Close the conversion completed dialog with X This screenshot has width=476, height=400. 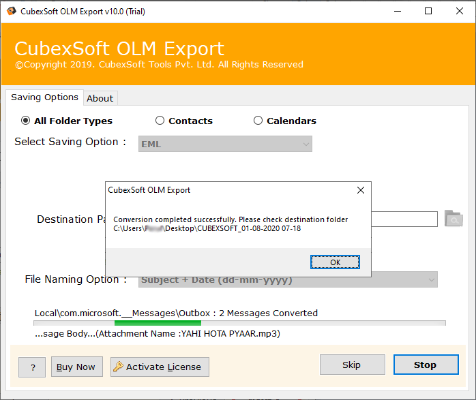361,190
